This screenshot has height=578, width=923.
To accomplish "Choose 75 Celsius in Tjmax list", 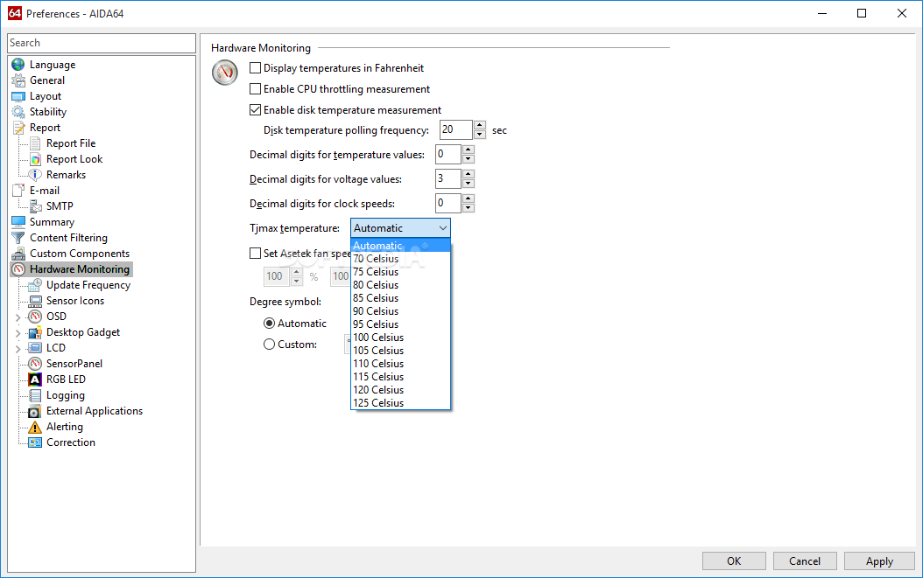I will pos(400,272).
